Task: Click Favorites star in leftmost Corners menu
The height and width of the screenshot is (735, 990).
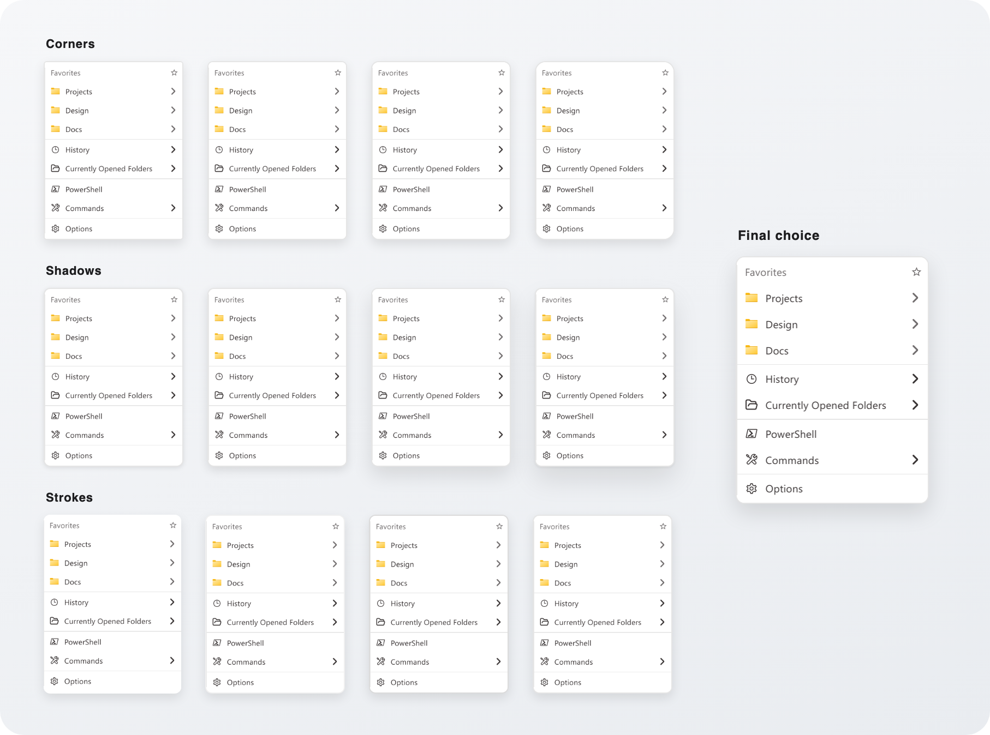Action: point(174,73)
